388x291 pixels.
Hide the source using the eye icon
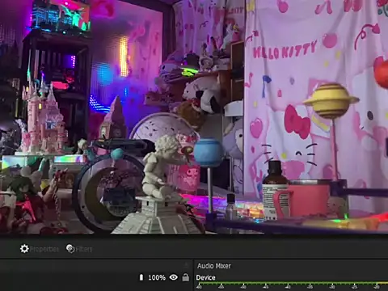[174, 277]
